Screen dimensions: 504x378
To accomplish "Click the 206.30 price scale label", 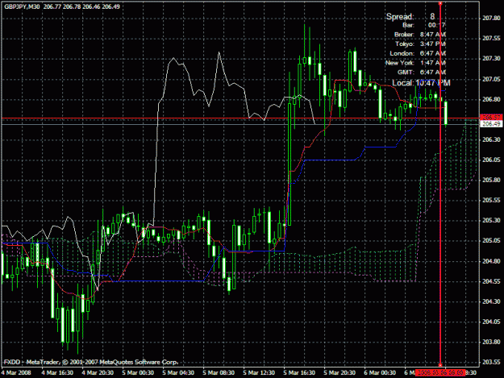I will [x=491, y=139].
